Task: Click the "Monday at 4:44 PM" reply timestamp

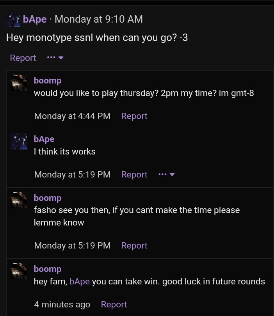Action: [x=72, y=116]
